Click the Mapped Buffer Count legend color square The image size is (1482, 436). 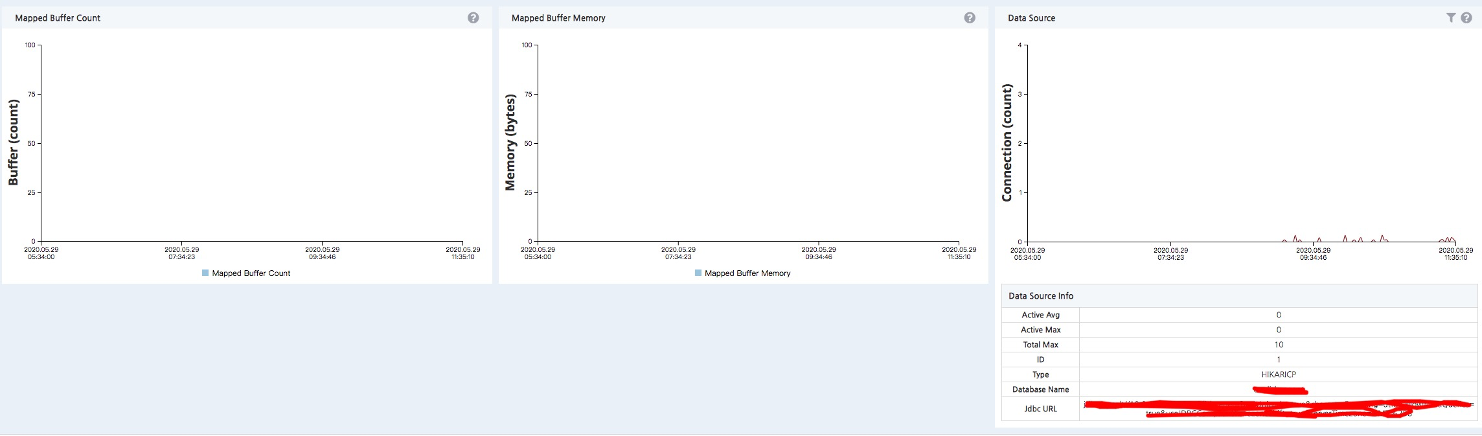pos(205,273)
